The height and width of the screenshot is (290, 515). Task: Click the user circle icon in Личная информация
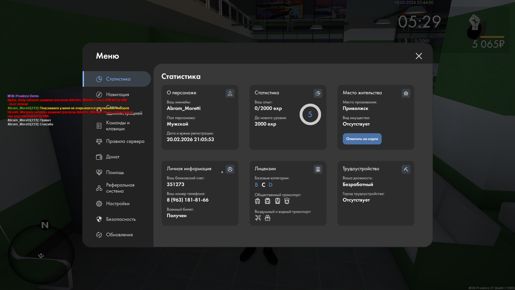pos(230,169)
